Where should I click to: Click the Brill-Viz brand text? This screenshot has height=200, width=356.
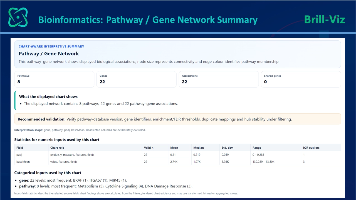[325, 20]
